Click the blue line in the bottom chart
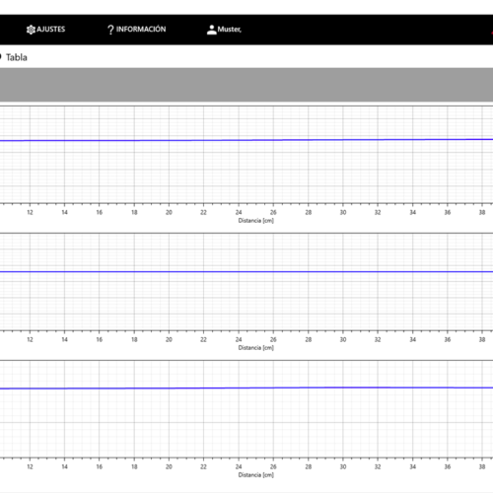The width and height of the screenshot is (493, 493). [246, 388]
